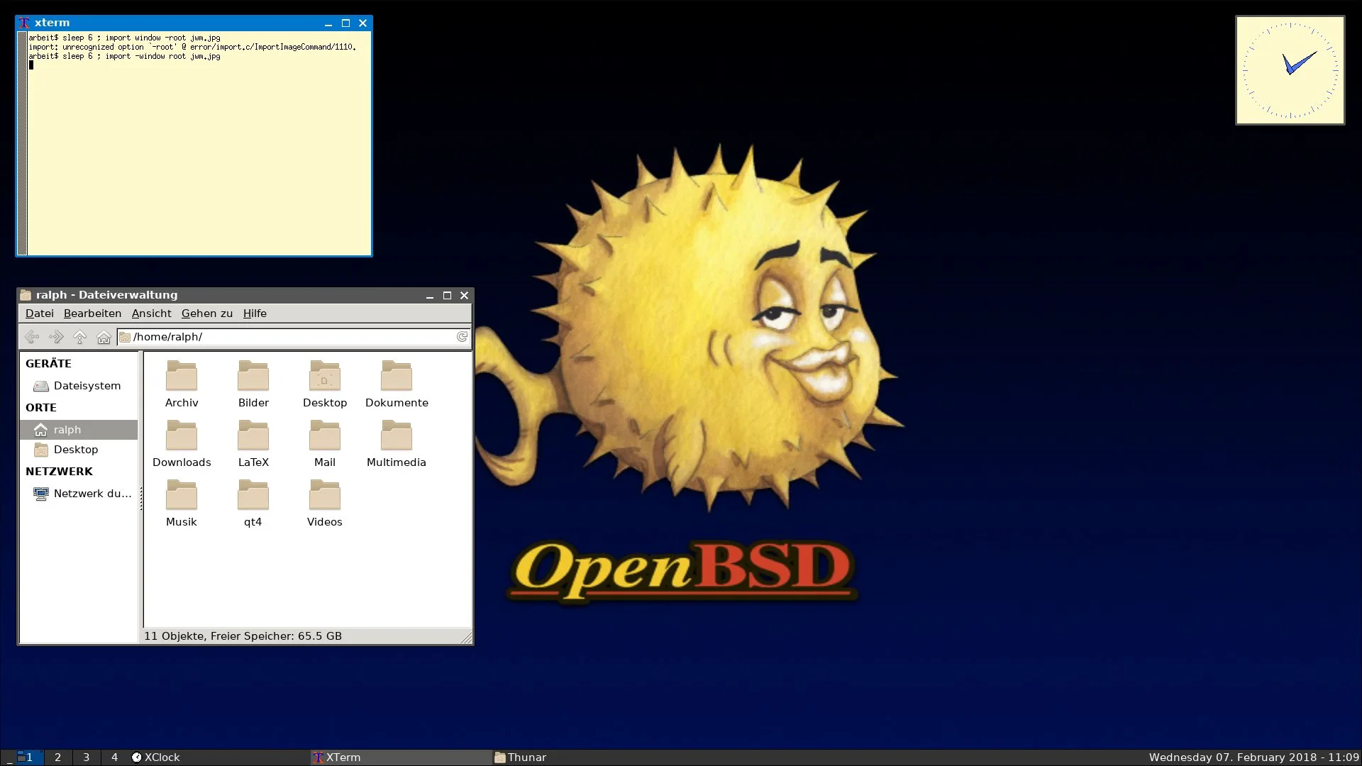Click the Thunar title bar folder icon

click(x=26, y=295)
